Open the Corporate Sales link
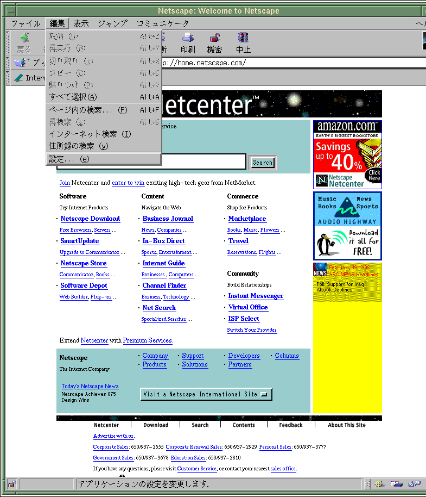This screenshot has height=497, width=426. tap(111, 447)
